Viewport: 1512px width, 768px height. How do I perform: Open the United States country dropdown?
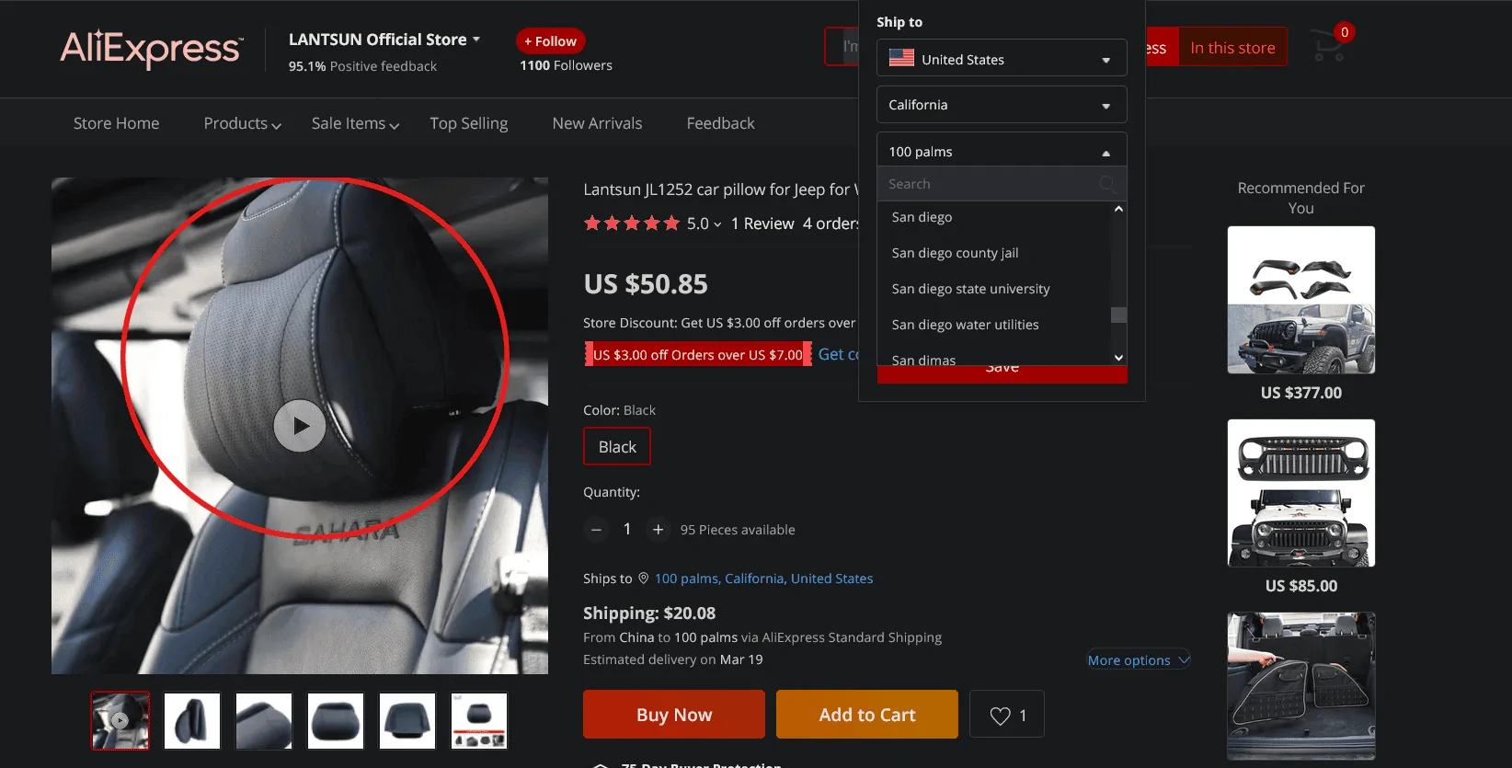[x=1002, y=58]
